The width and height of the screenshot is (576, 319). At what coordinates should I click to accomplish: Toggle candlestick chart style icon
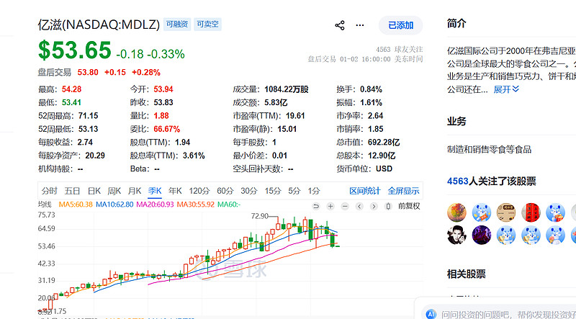388,207
